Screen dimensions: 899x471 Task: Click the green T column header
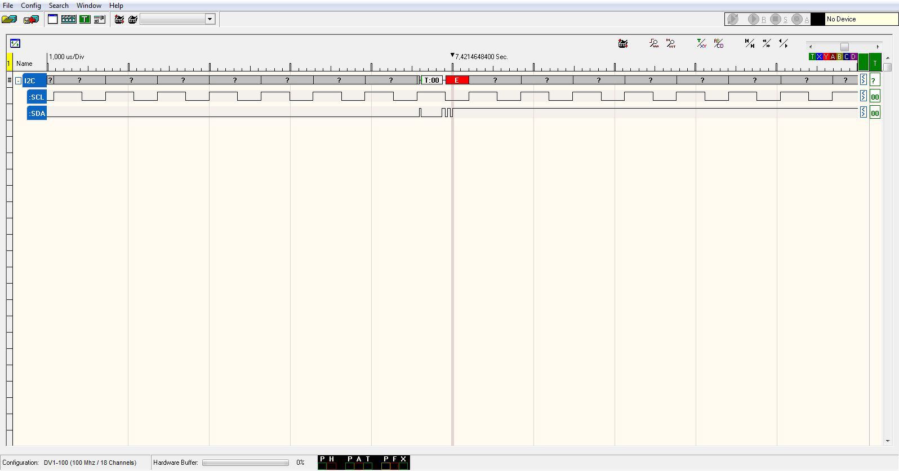click(x=875, y=62)
